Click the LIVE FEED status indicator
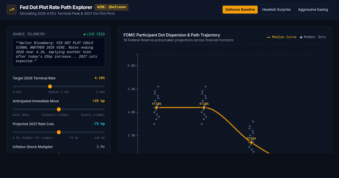The image size is (339, 178). (94, 34)
